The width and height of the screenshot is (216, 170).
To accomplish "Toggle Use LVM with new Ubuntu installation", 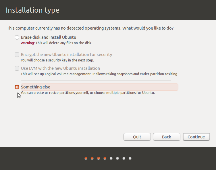I will coord(17,68).
